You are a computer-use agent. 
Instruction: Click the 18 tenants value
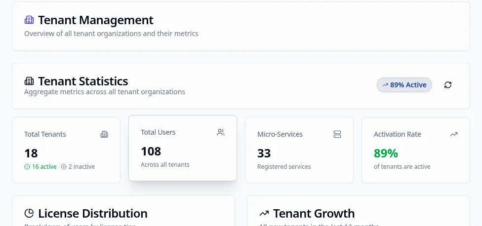point(31,153)
